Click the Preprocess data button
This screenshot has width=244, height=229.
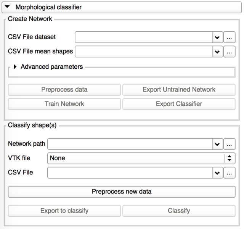pos(64,90)
